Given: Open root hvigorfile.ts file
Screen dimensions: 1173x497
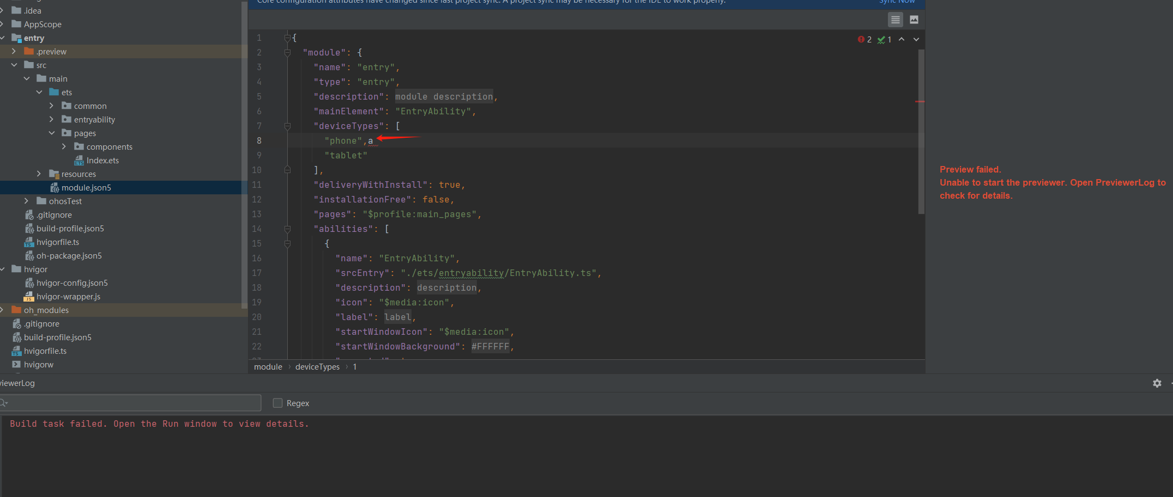Looking at the screenshot, I should point(45,351).
